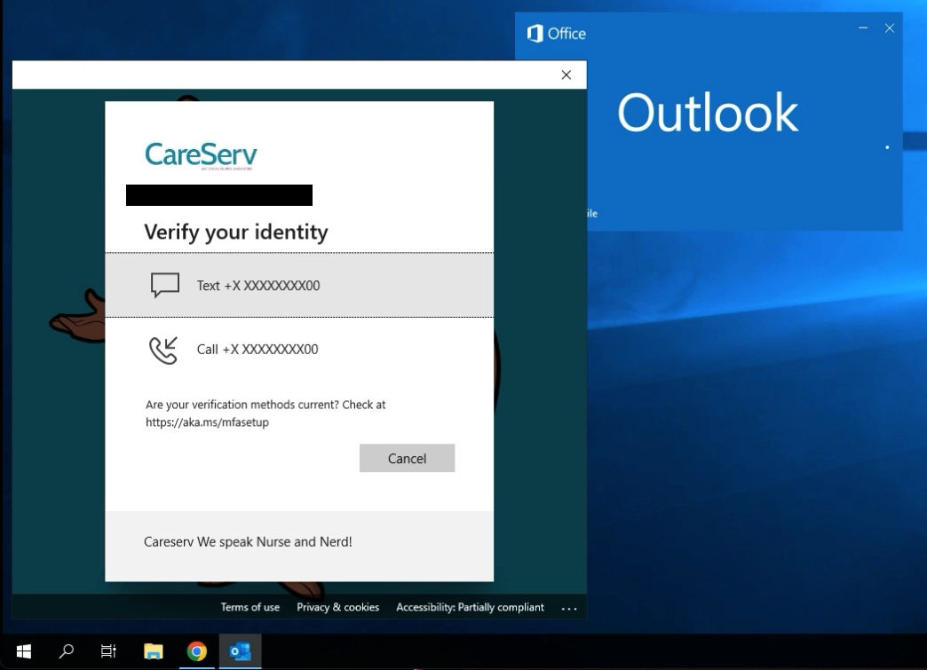The height and width of the screenshot is (670, 927).
Task: Open Accessibility: Partially compliant link
Action: [x=470, y=607]
